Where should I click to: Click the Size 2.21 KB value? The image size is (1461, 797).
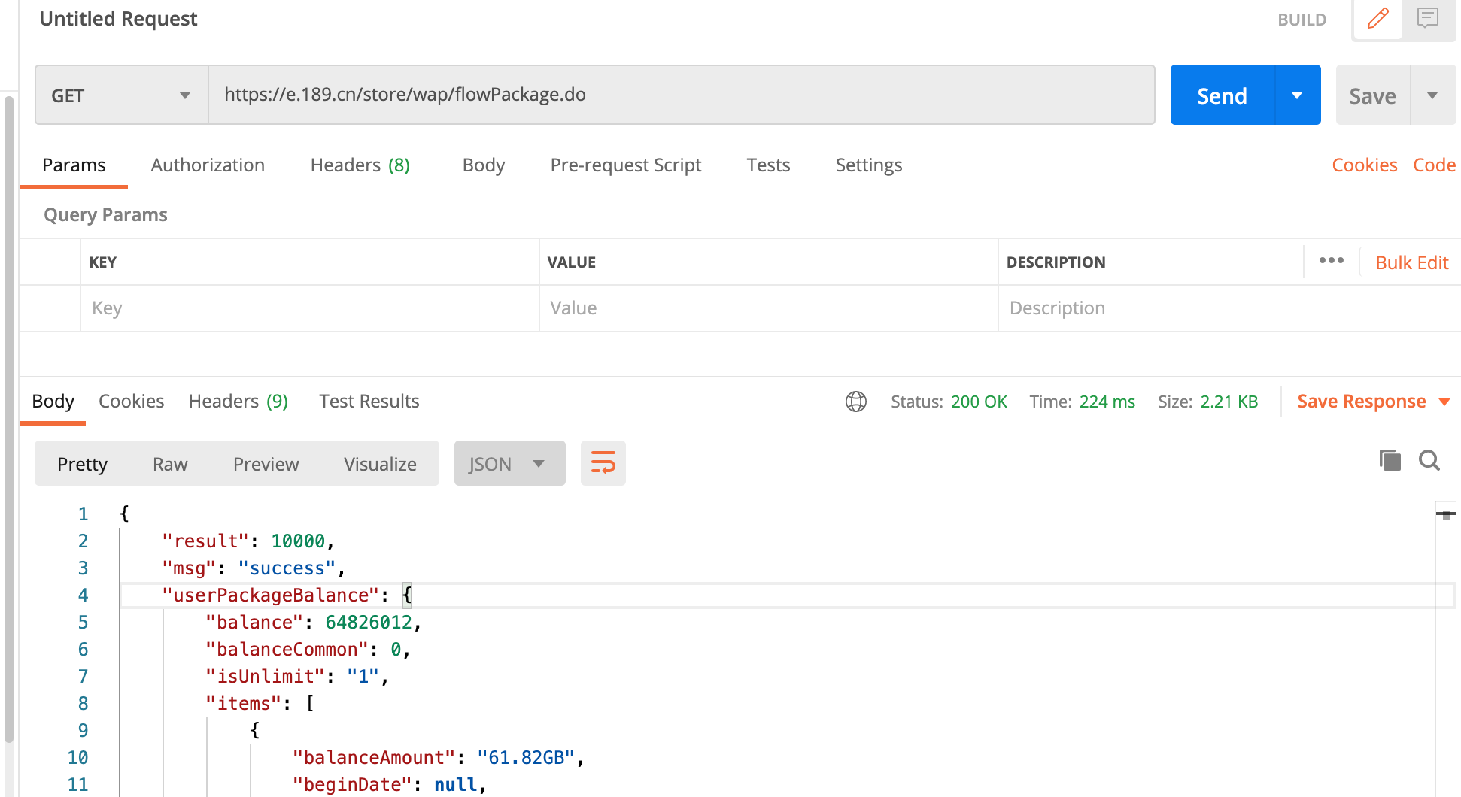coord(1229,402)
